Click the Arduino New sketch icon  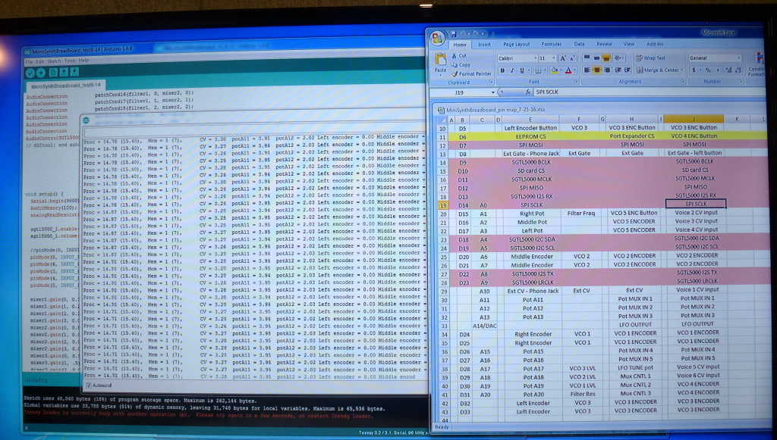54,73
